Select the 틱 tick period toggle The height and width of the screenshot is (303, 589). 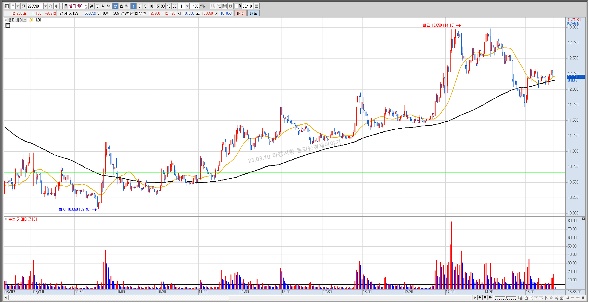(x=127, y=6)
